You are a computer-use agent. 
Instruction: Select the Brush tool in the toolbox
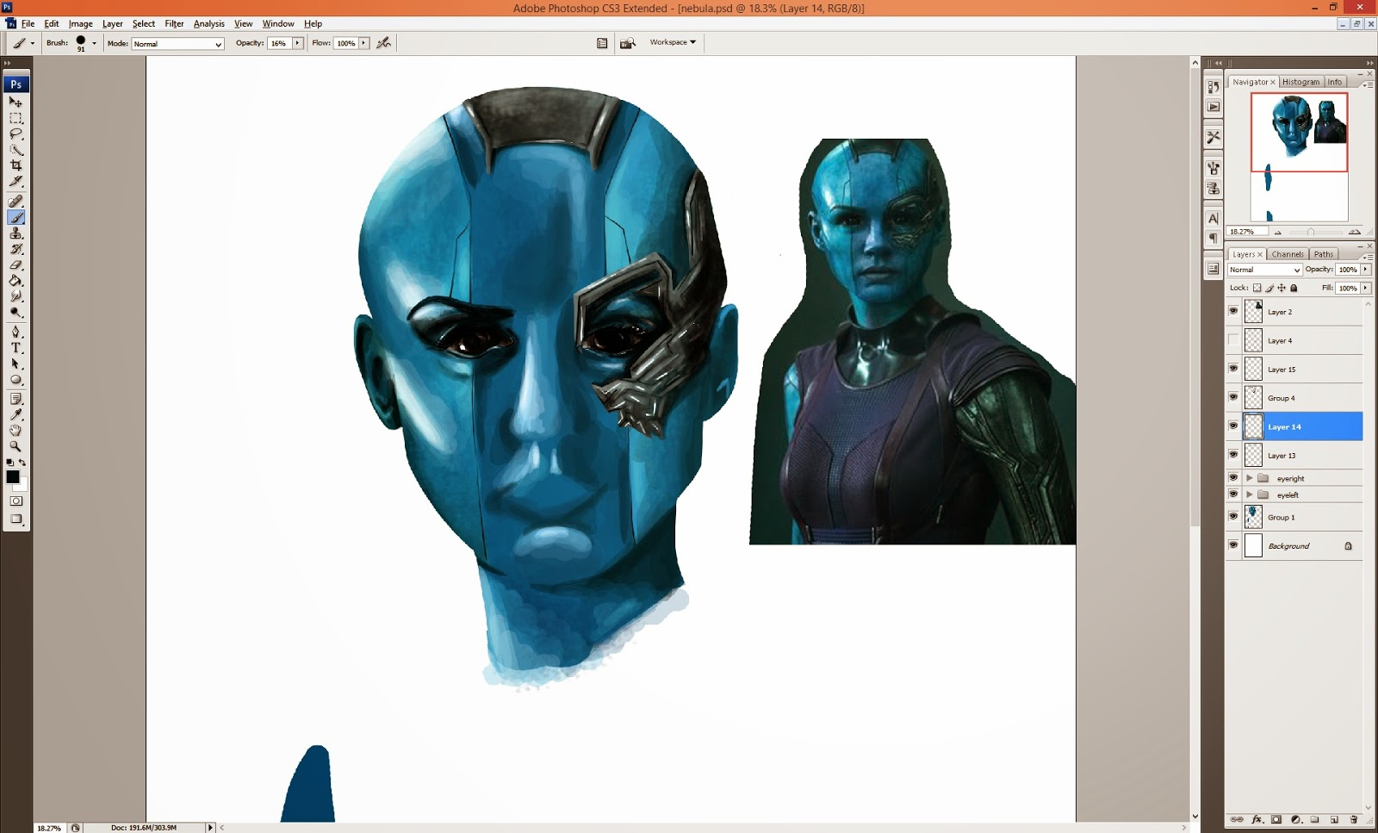[16, 217]
